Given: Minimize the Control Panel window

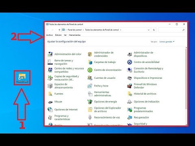Looking at the screenshot, I should click(170, 24).
